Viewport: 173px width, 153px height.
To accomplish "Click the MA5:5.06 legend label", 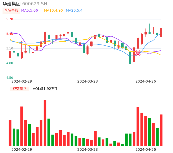I will pos(30,10).
